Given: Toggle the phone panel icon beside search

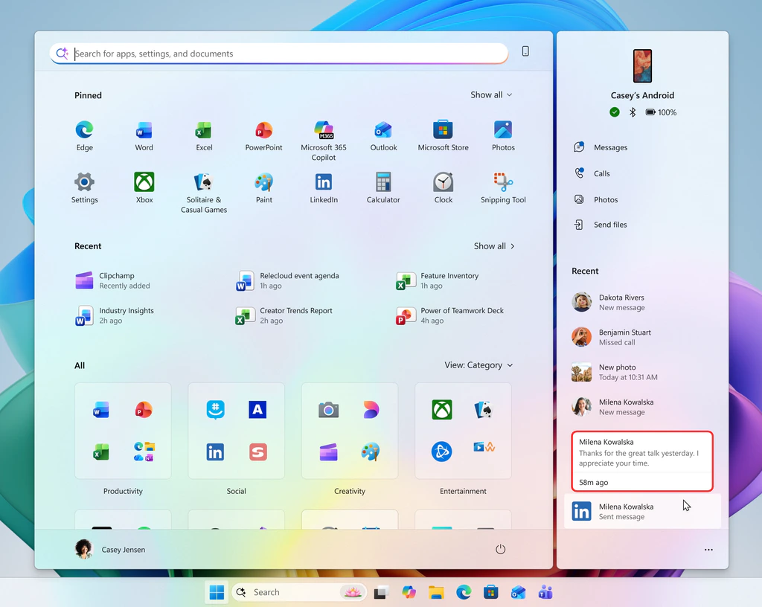Looking at the screenshot, I should [525, 51].
